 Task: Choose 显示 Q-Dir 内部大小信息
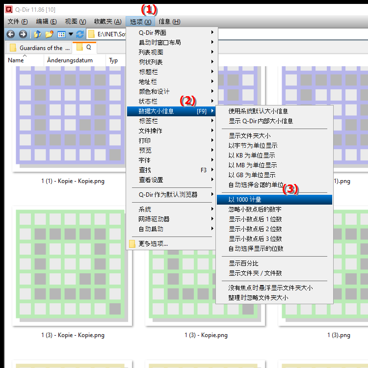(x=274, y=121)
